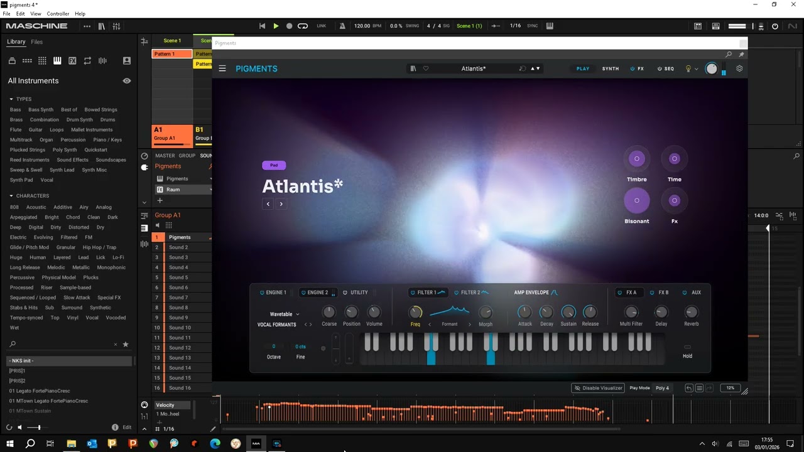Toggle the FX power button in Pigments header

633,68
